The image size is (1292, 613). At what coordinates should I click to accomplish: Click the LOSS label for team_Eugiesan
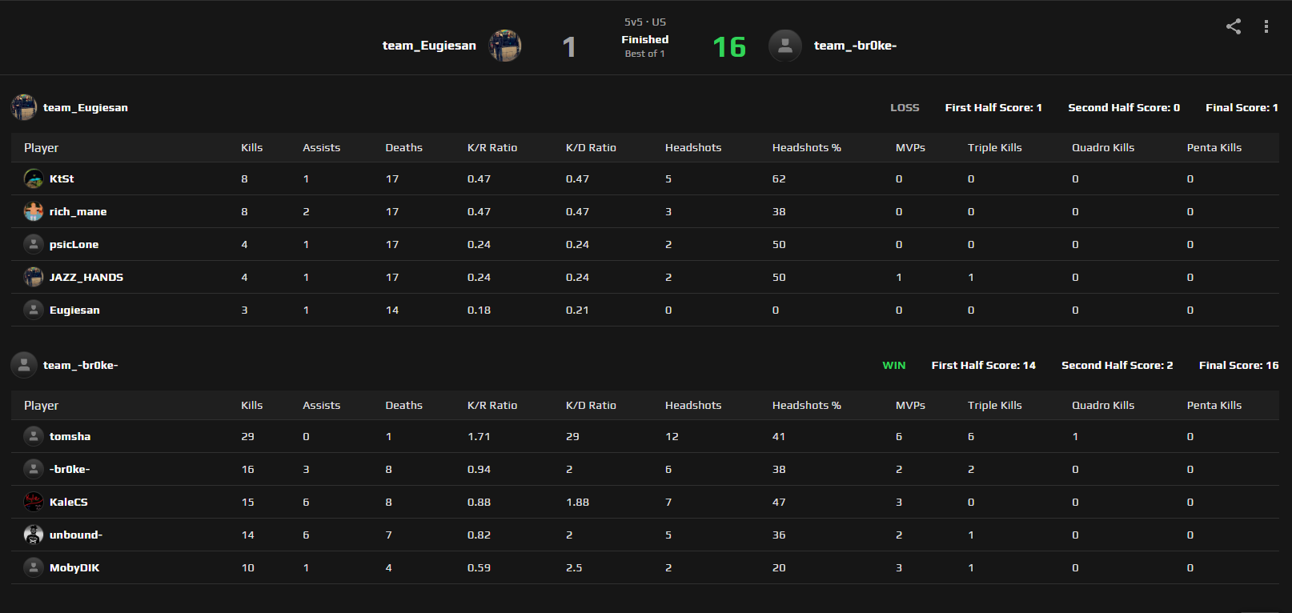905,107
